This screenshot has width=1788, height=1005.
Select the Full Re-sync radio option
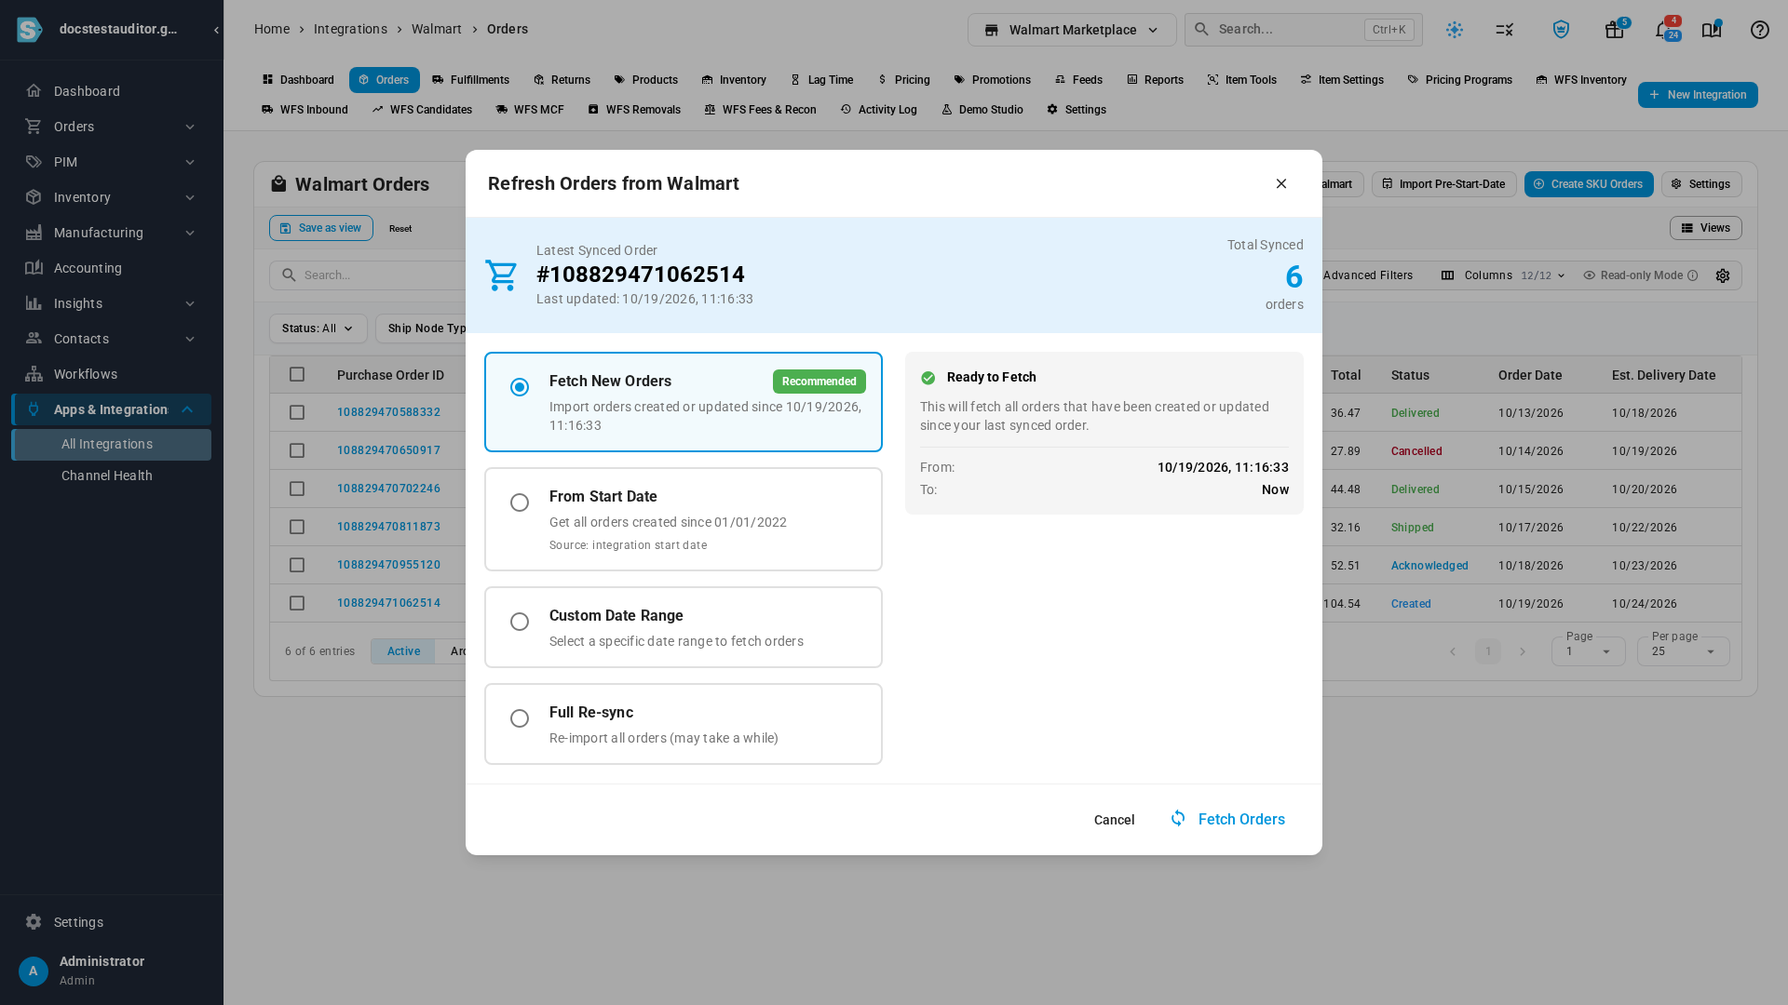[520, 718]
